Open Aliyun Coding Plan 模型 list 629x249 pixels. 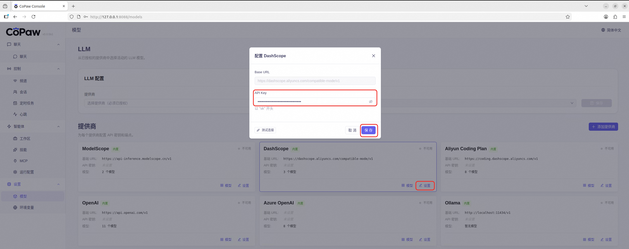[589, 185]
